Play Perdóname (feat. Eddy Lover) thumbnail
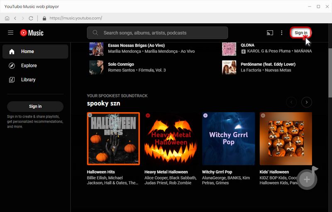The image size is (332, 212). (229, 67)
